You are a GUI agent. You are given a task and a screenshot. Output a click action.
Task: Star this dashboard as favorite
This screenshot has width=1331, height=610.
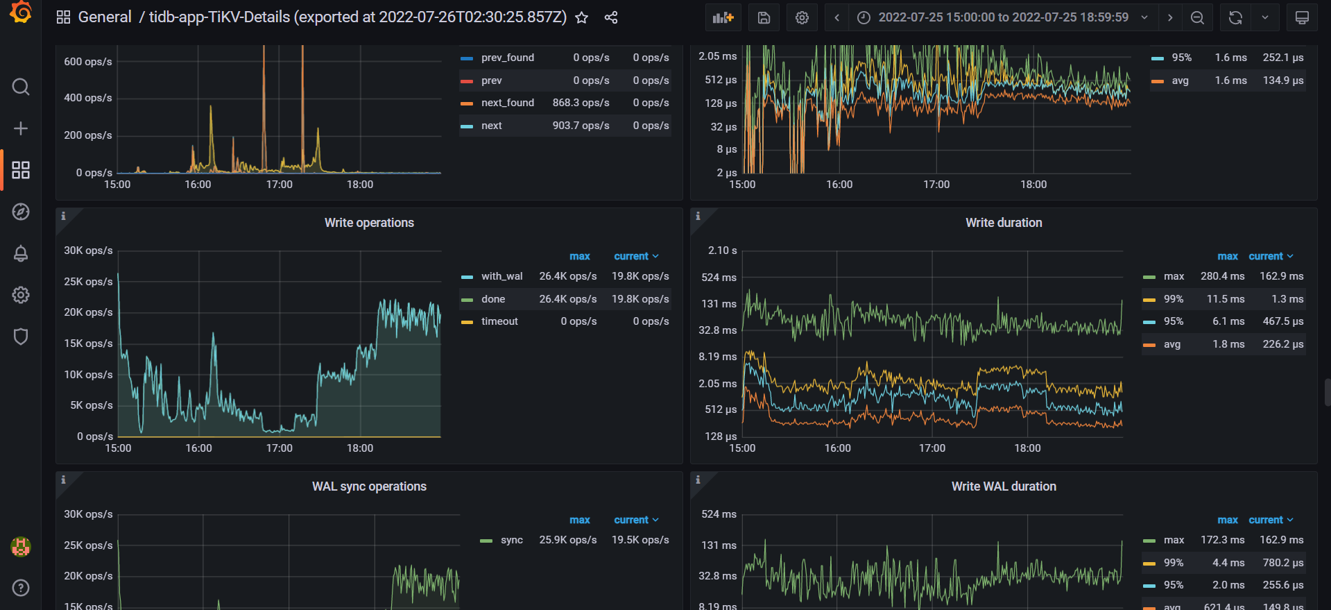tap(582, 17)
